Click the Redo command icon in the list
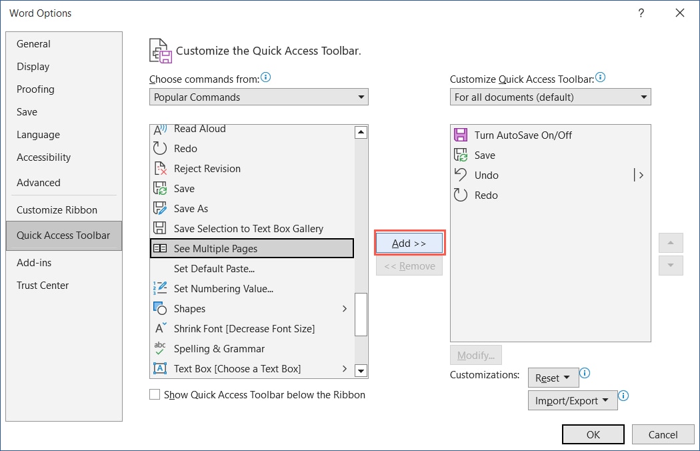The width and height of the screenshot is (700, 451). coord(159,148)
